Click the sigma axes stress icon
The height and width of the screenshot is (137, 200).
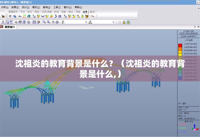(x=78, y=16)
